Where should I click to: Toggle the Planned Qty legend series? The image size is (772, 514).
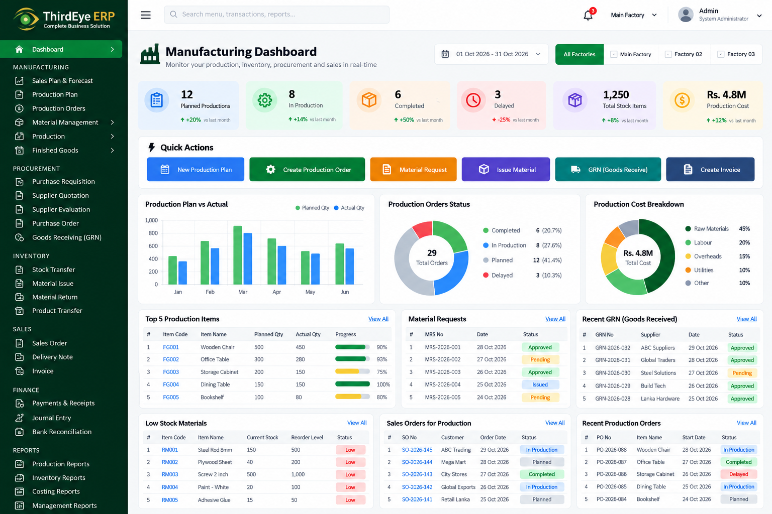pyautogui.click(x=312, y=208)
